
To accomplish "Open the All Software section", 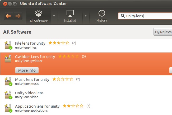I will [x=39, y=16].
